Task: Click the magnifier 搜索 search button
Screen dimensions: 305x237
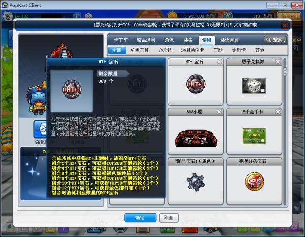Action: pyautogui.click(x=275, y=40)
